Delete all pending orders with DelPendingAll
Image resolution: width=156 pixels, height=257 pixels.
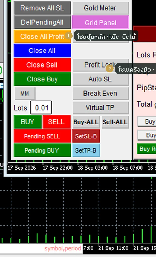(42, 22)
